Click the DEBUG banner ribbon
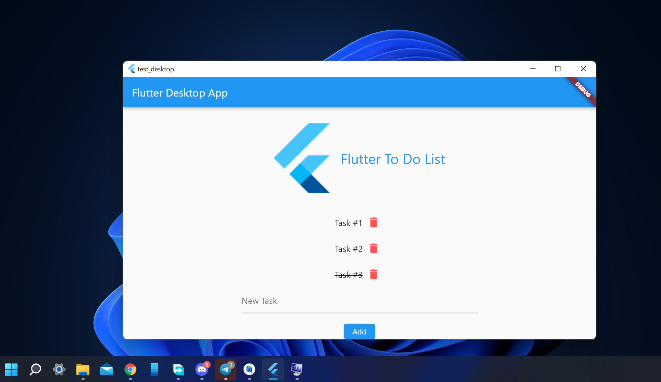The width and height of the screenshot is (661, 382). click(581, 90)
